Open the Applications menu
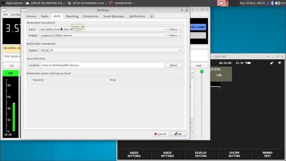Viewport: 286px width, 161px height. pos(13,3)
